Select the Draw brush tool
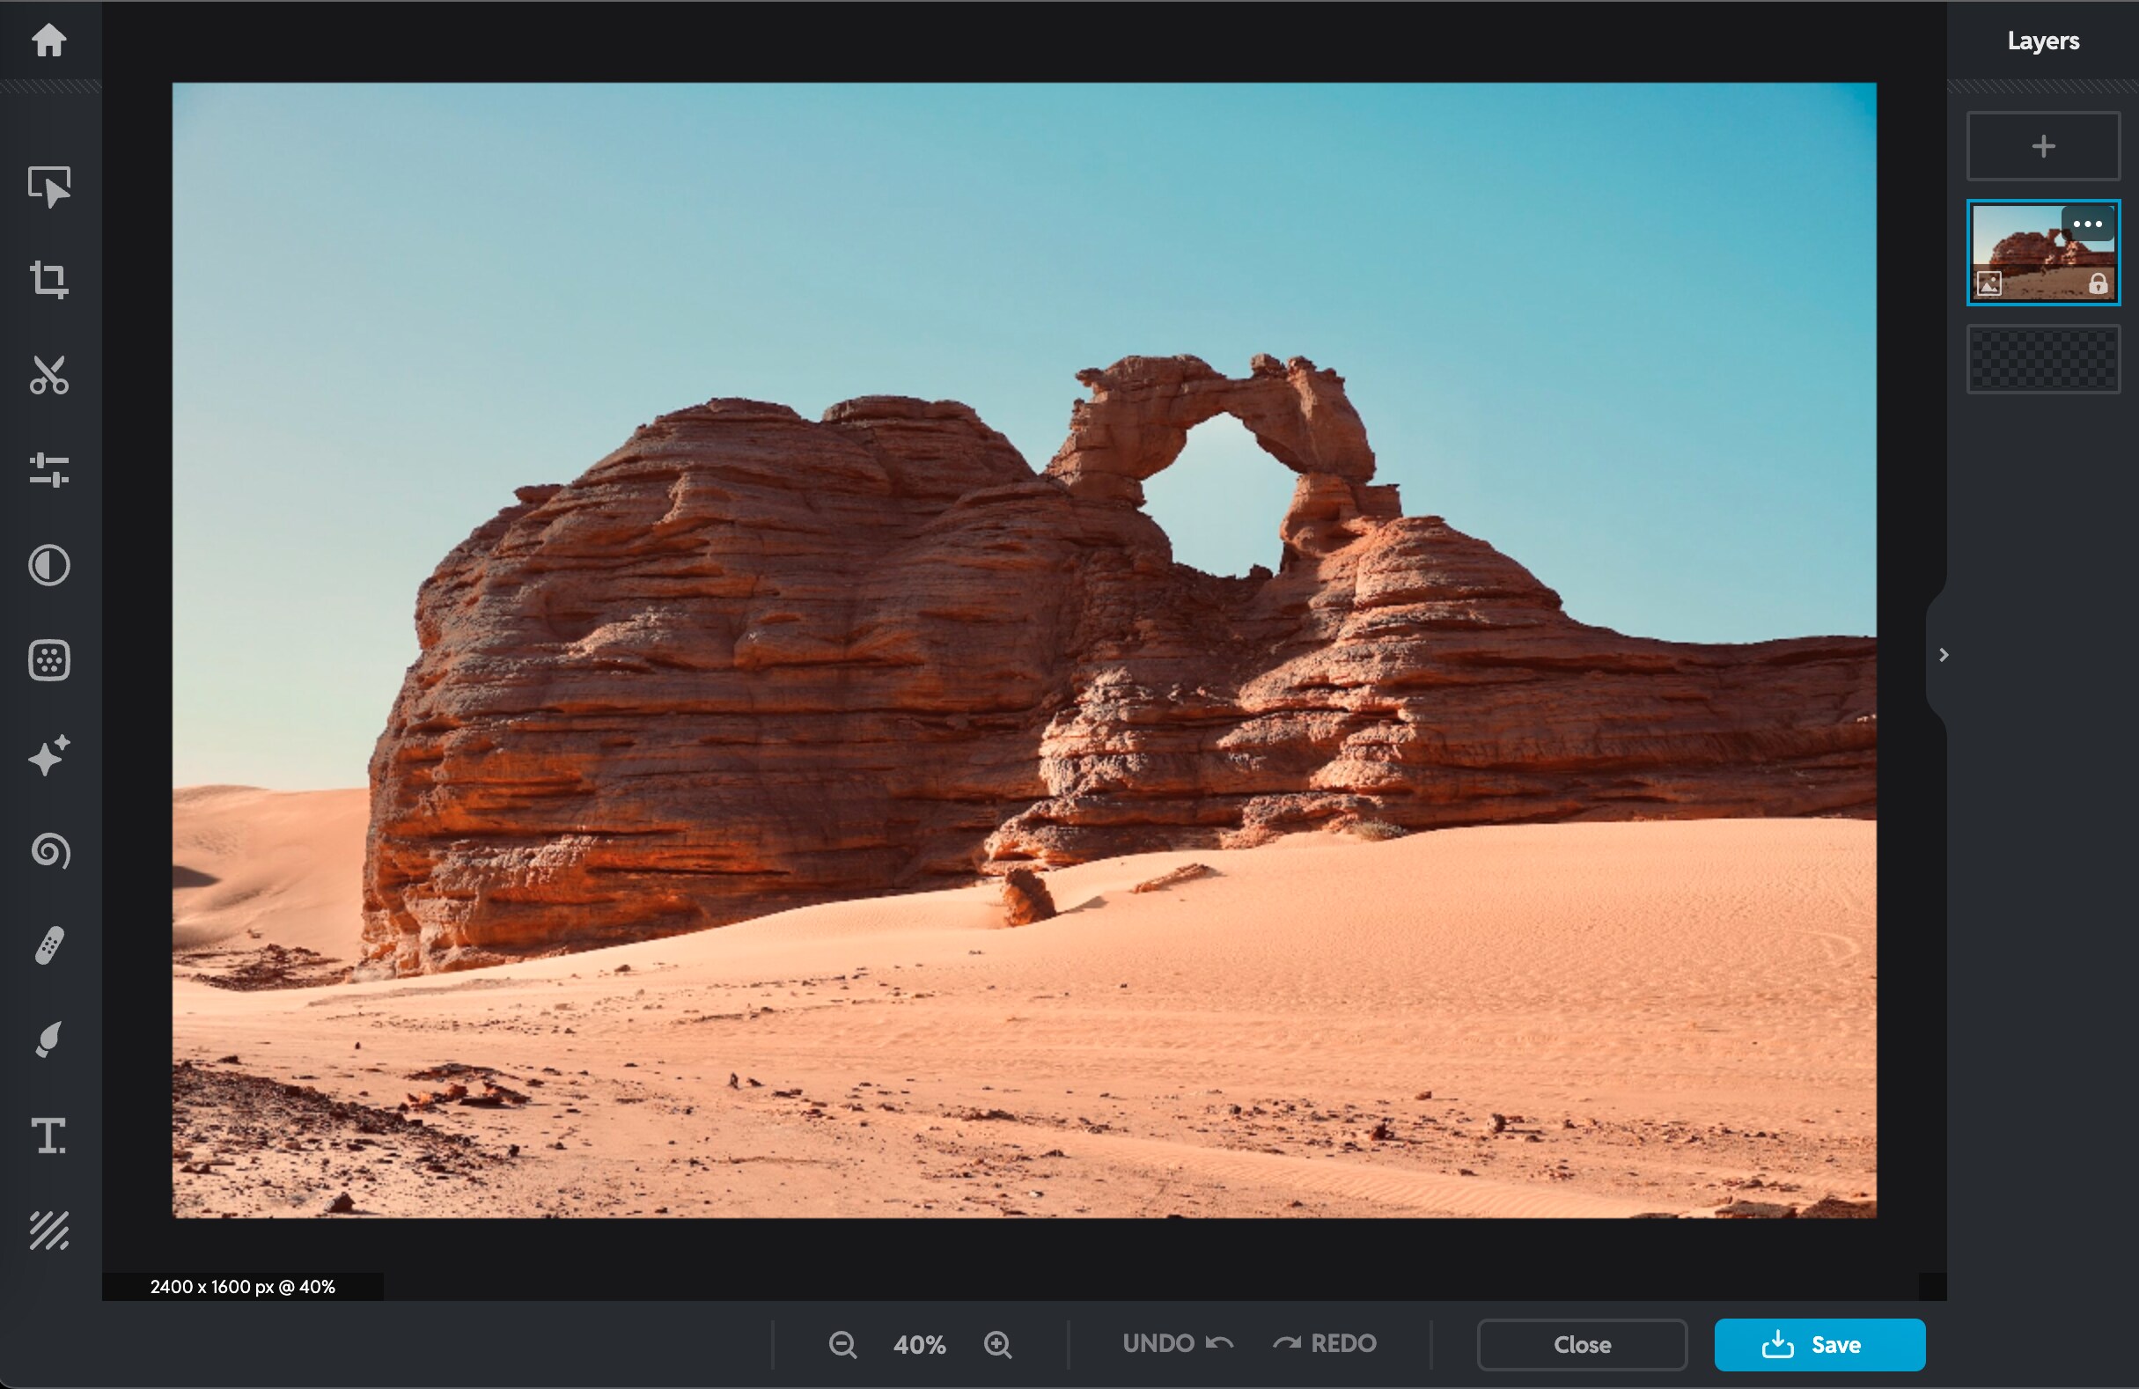 pyautogui.click(x=49, y=1040)
